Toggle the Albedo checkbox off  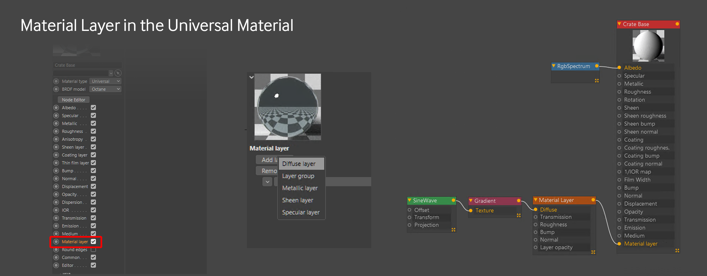pos(93,108)
